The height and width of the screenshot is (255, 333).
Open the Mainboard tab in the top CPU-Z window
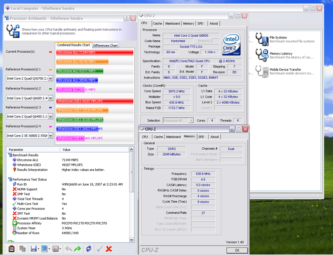(x=172, y=23)
